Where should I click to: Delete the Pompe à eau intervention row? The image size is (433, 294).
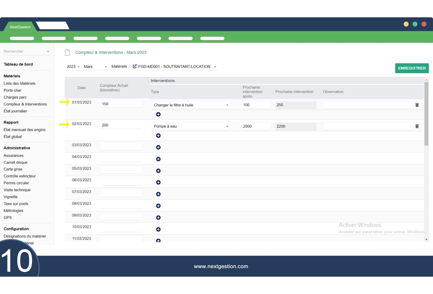(x=417, y=126)
